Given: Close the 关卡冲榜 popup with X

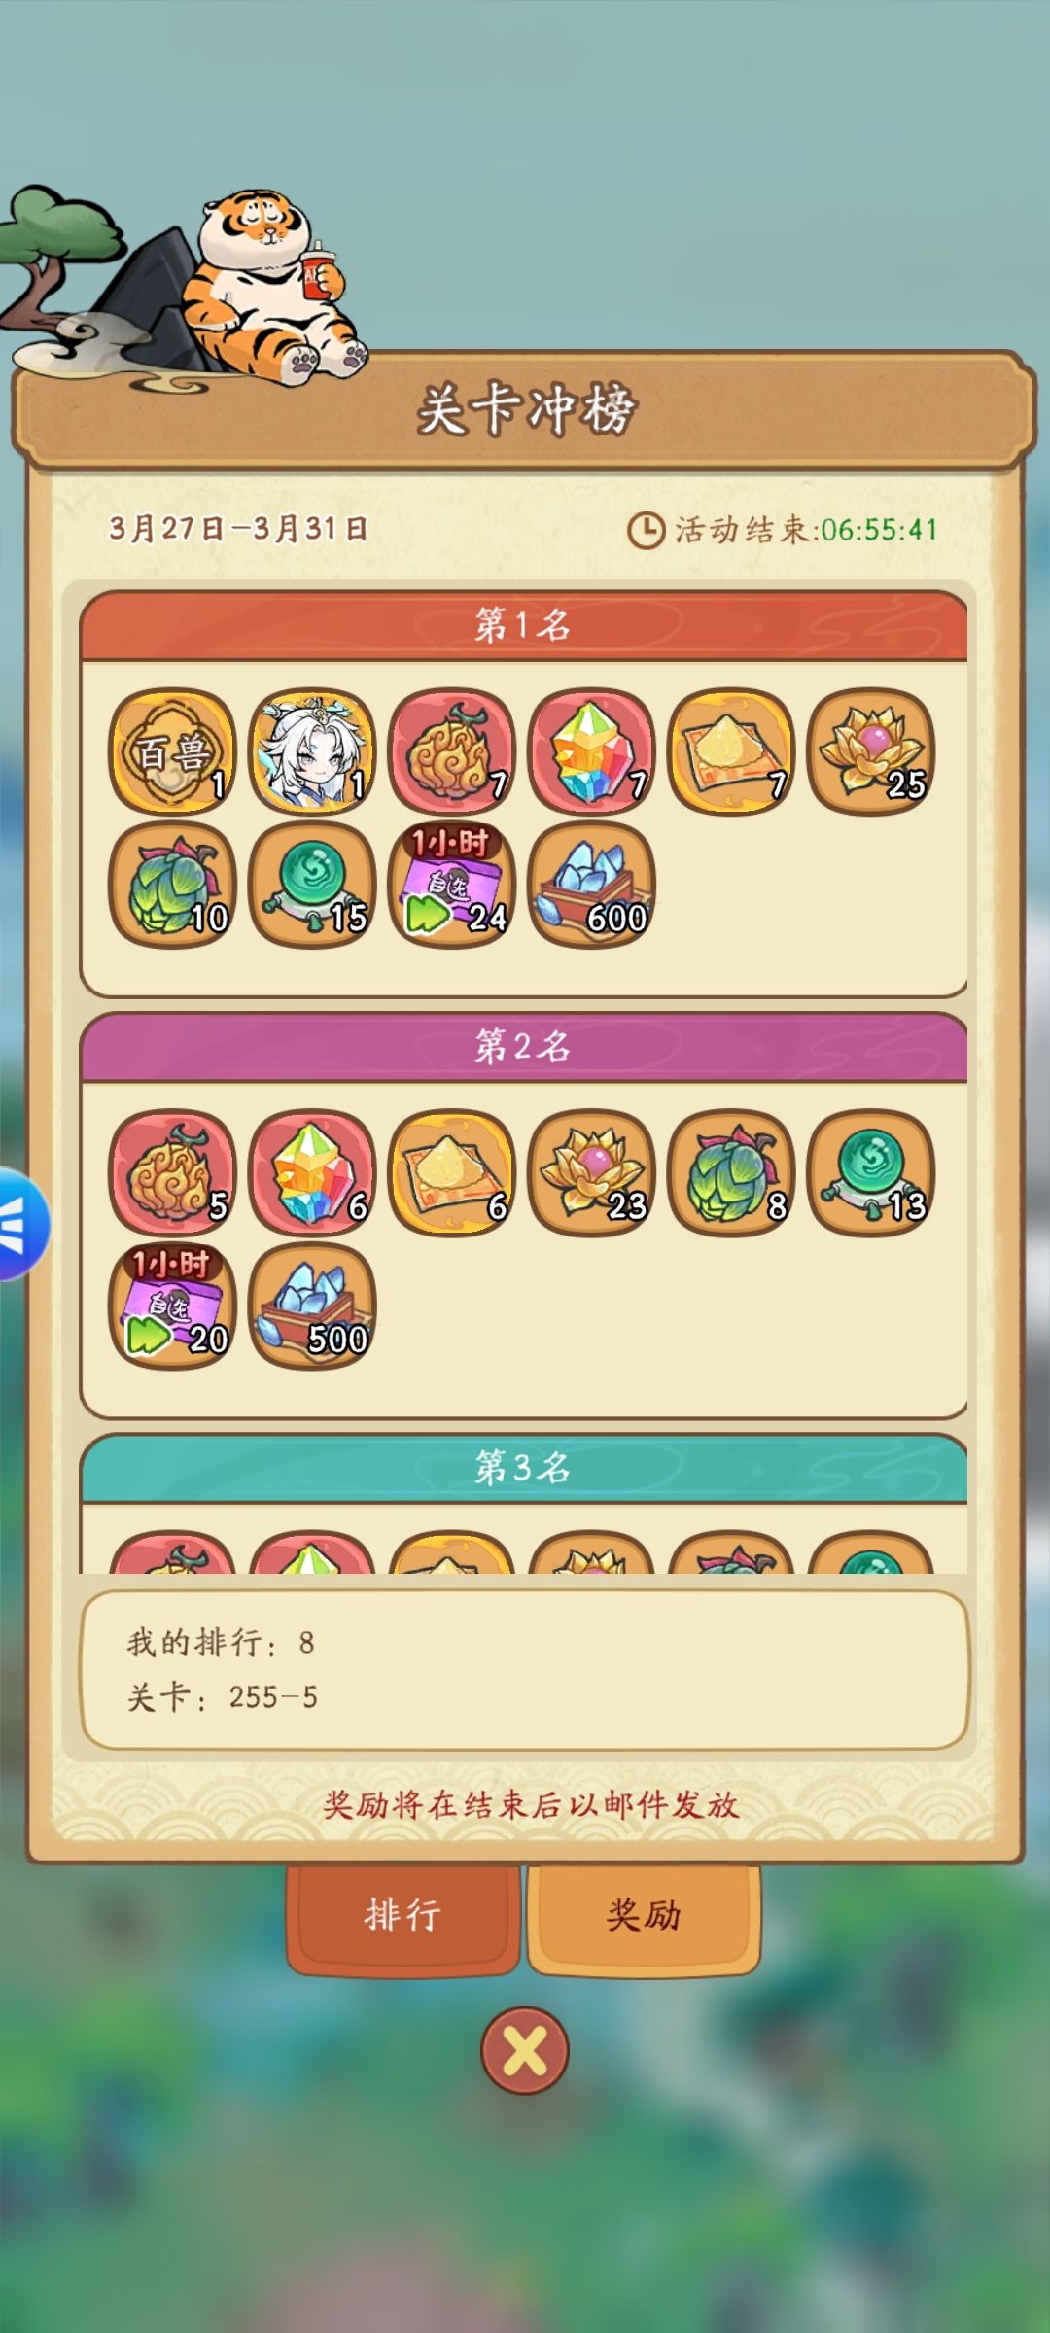Looking at the screenshot, I should pos(525,2051).
